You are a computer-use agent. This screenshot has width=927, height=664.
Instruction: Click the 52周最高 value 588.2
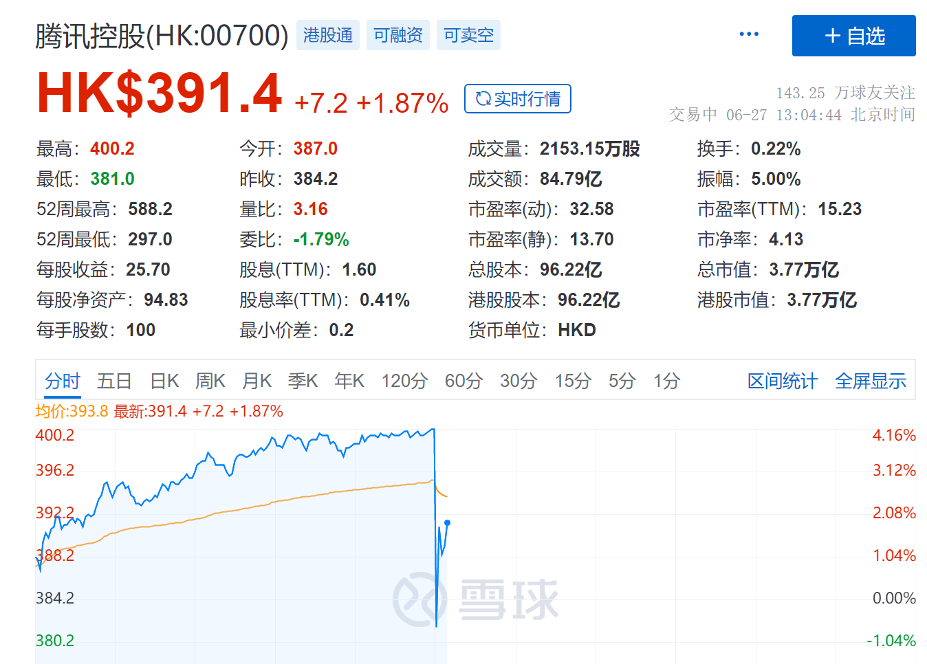click(x=151, y=209)
